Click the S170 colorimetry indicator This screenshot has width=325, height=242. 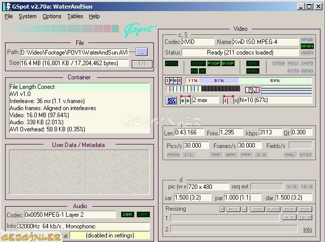pos(293,71)
